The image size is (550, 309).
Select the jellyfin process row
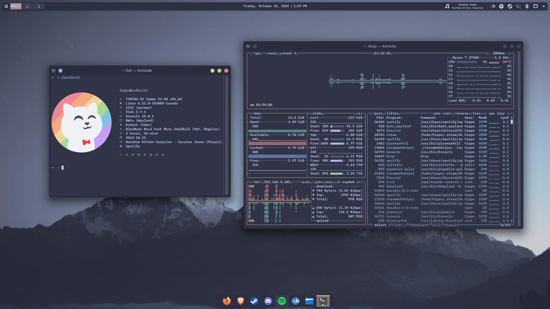click(x=441, y=165)
